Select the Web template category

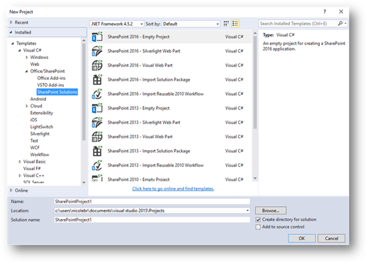34,64
